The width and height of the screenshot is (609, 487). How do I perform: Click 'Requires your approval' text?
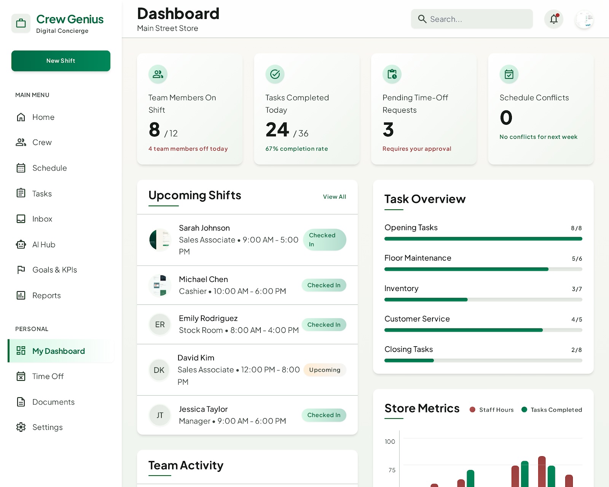click(x=417, y=149)
